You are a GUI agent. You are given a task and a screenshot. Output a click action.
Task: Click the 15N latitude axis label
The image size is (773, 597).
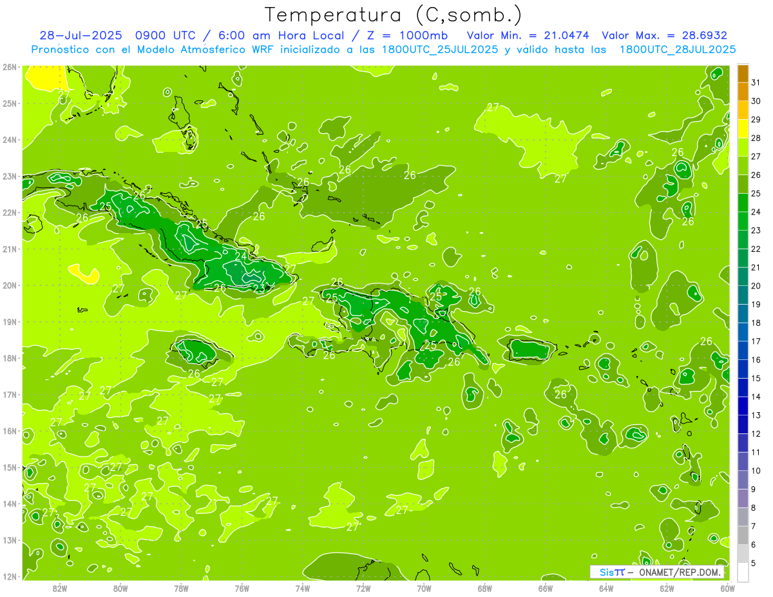coord(10,467)
